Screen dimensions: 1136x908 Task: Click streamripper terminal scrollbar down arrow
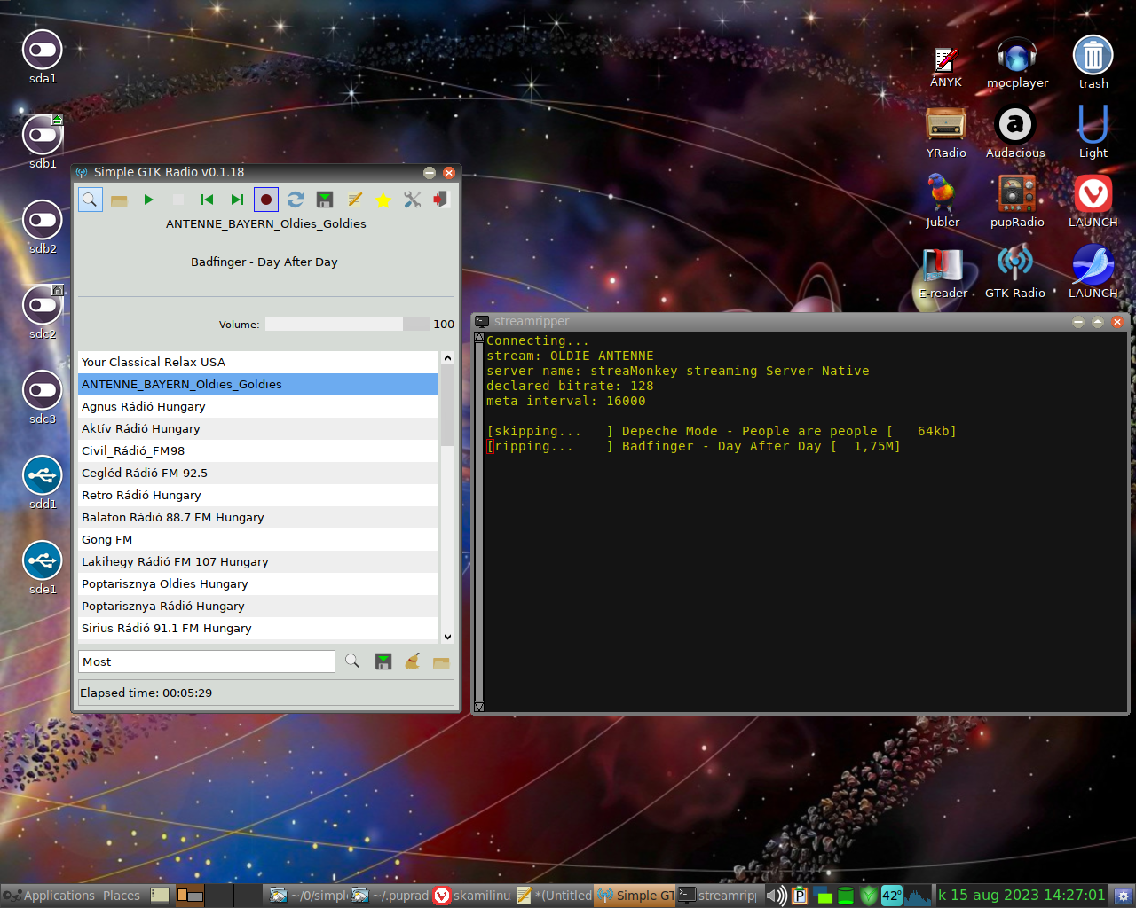point(479,707)
